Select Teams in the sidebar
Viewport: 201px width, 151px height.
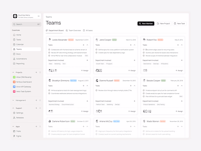pyautogui.click(x=27, y=49)
